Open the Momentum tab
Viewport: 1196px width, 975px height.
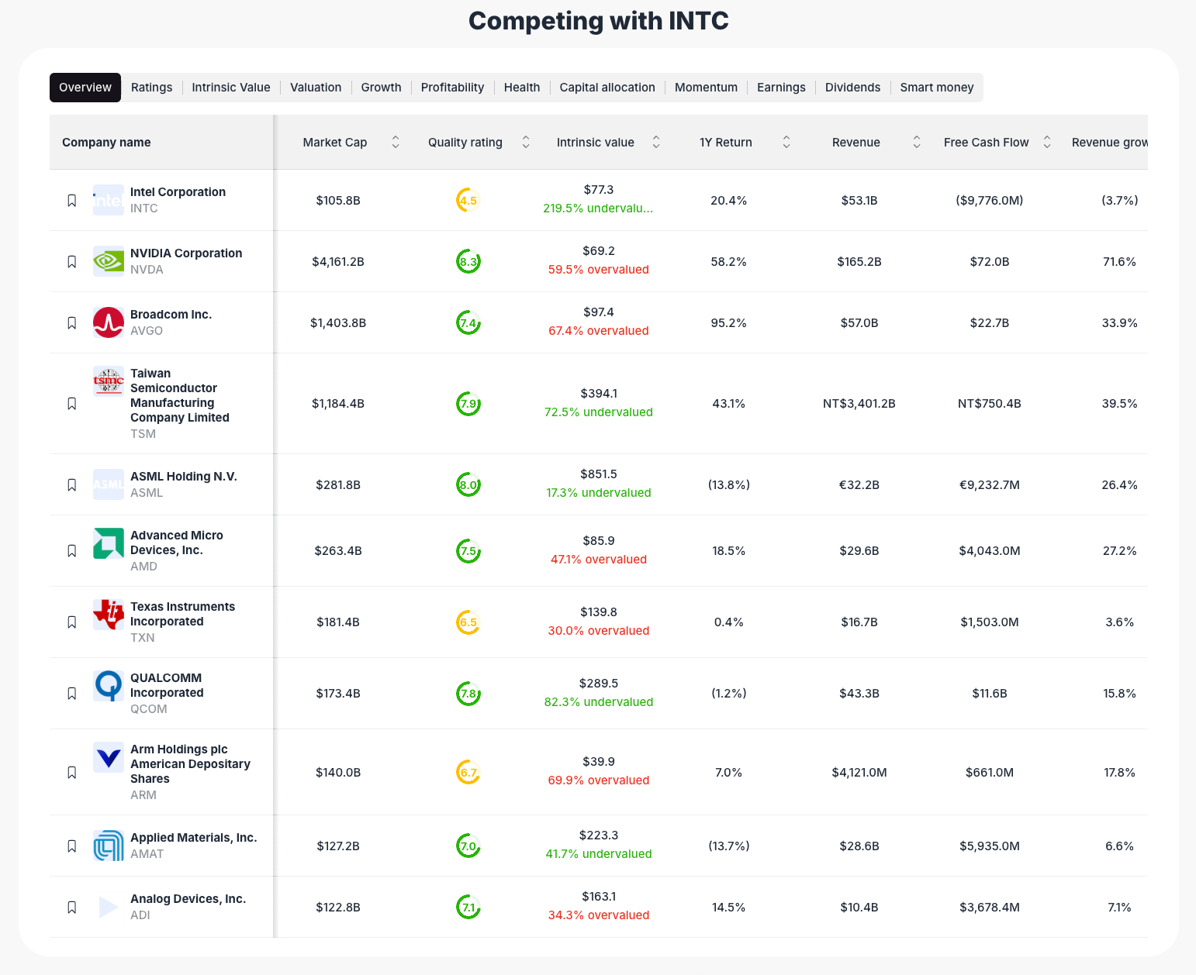tap(706, 88)
